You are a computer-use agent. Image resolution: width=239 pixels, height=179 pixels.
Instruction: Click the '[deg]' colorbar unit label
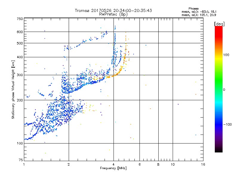point(219,24)
